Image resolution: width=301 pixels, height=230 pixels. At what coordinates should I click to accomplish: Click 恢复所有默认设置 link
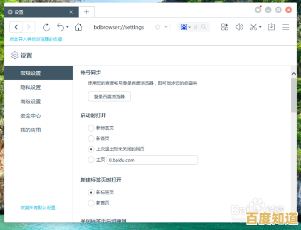pyautogui.click(x=38, y=207)
